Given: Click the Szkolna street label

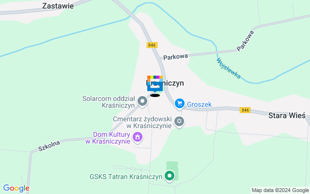Looking at the screenshot, I should pos(49,146).
